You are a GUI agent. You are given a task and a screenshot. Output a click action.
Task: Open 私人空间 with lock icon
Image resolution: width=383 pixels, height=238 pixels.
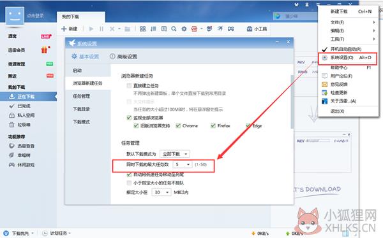click(22, 115)
